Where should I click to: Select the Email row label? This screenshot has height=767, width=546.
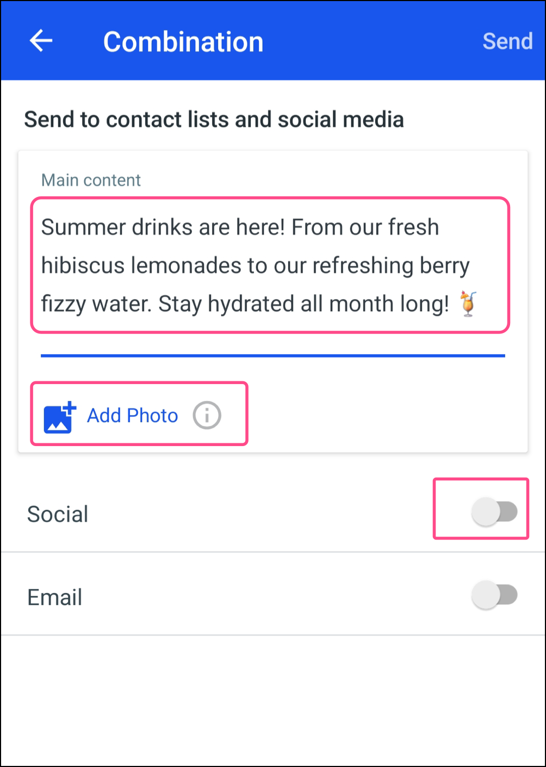click(55, 597)
